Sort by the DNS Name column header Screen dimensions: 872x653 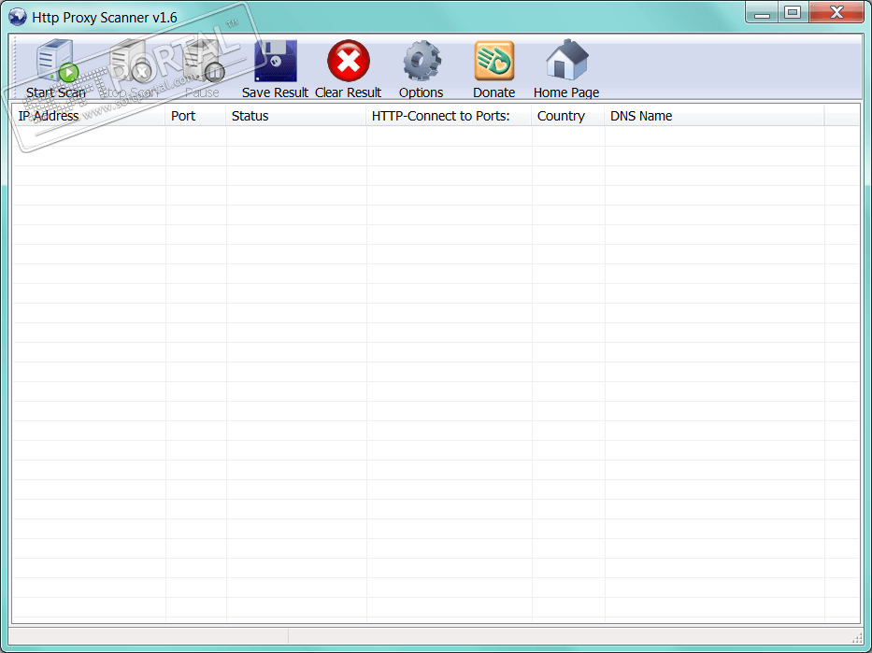715,116
